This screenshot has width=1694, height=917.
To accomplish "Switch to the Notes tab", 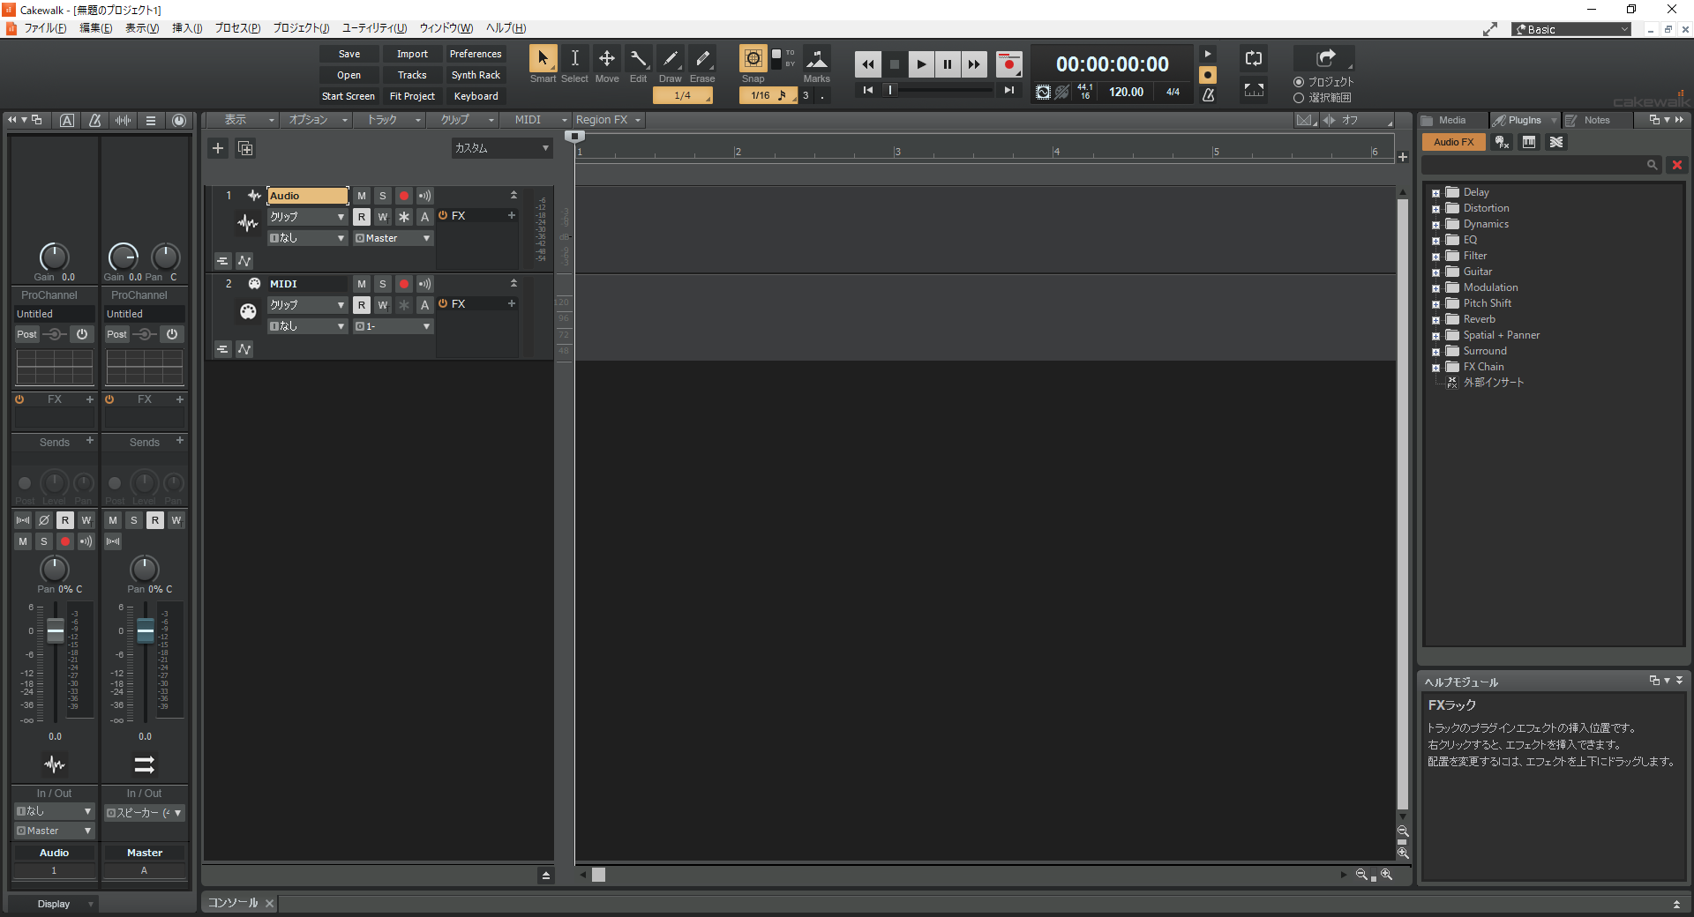I will coord(1596,120).
